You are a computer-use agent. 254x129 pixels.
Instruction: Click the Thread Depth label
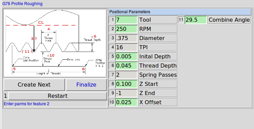click(158, 66)
